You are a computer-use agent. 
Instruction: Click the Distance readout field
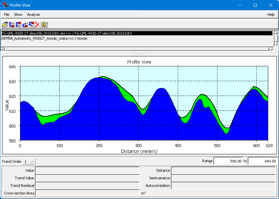point(223,170)
